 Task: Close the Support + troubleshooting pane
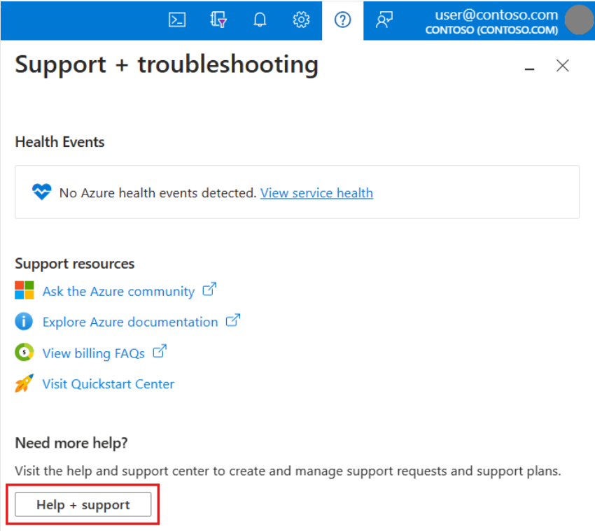[x=562, y=66]
